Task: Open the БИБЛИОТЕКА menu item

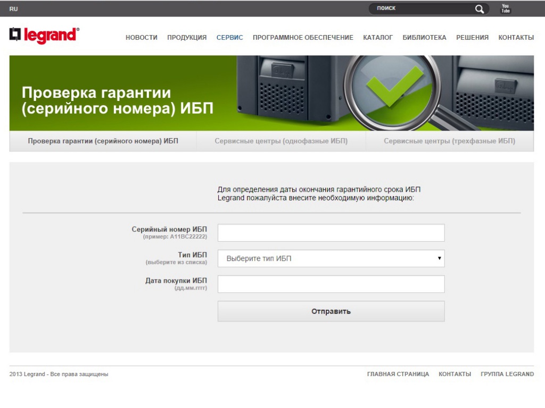Action: pyautogui.click(x=424, y=38)
